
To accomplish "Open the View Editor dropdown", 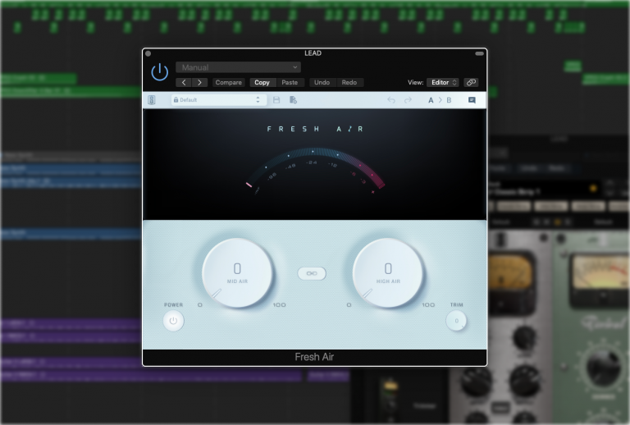I will click(443, 82).
